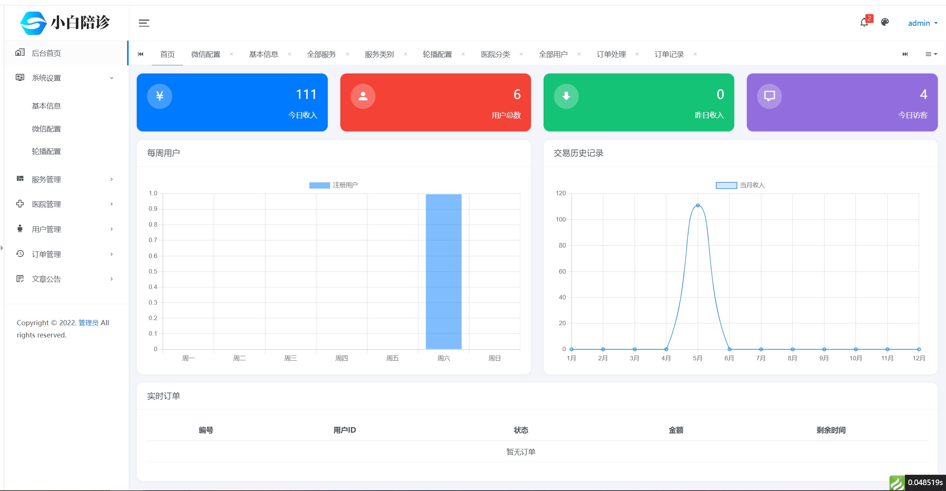Image resolution: width=946 pixels, height=491 pixels.
Task: Open 轮播配置 in sidebar submenu
Action: (x=46, y=151)
